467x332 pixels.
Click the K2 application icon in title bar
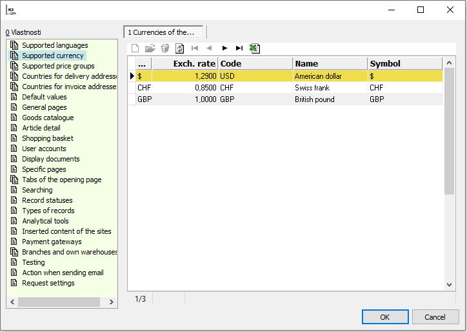click(x=11, y=10)
